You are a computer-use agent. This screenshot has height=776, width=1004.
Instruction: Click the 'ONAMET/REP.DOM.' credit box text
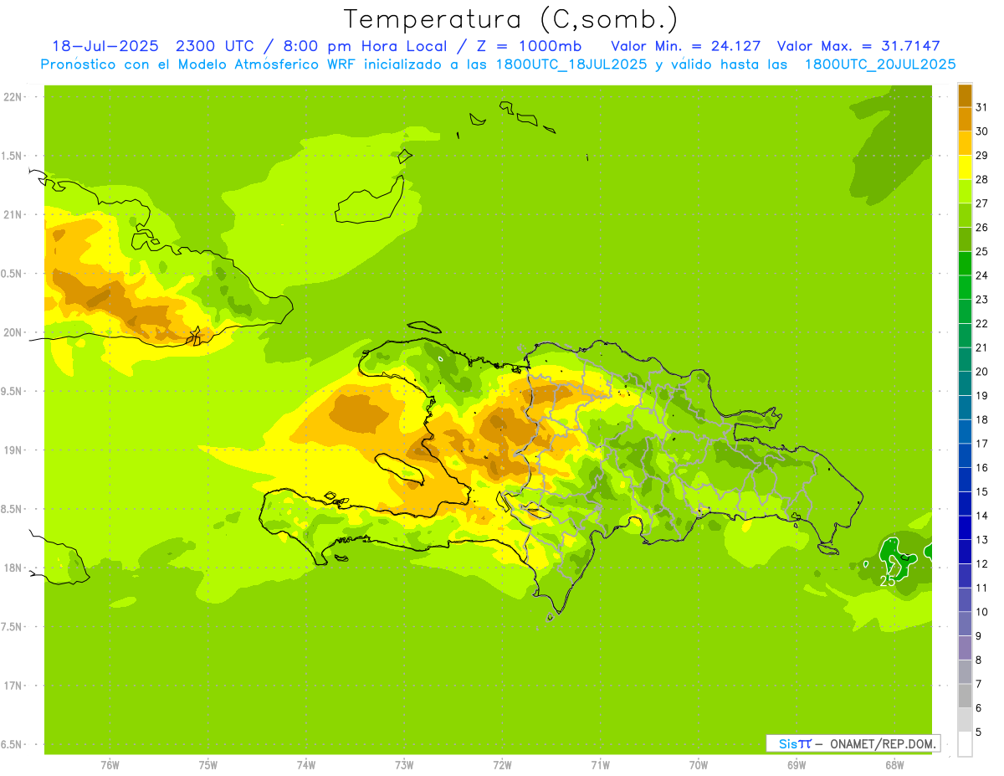(x=882, y=743)
